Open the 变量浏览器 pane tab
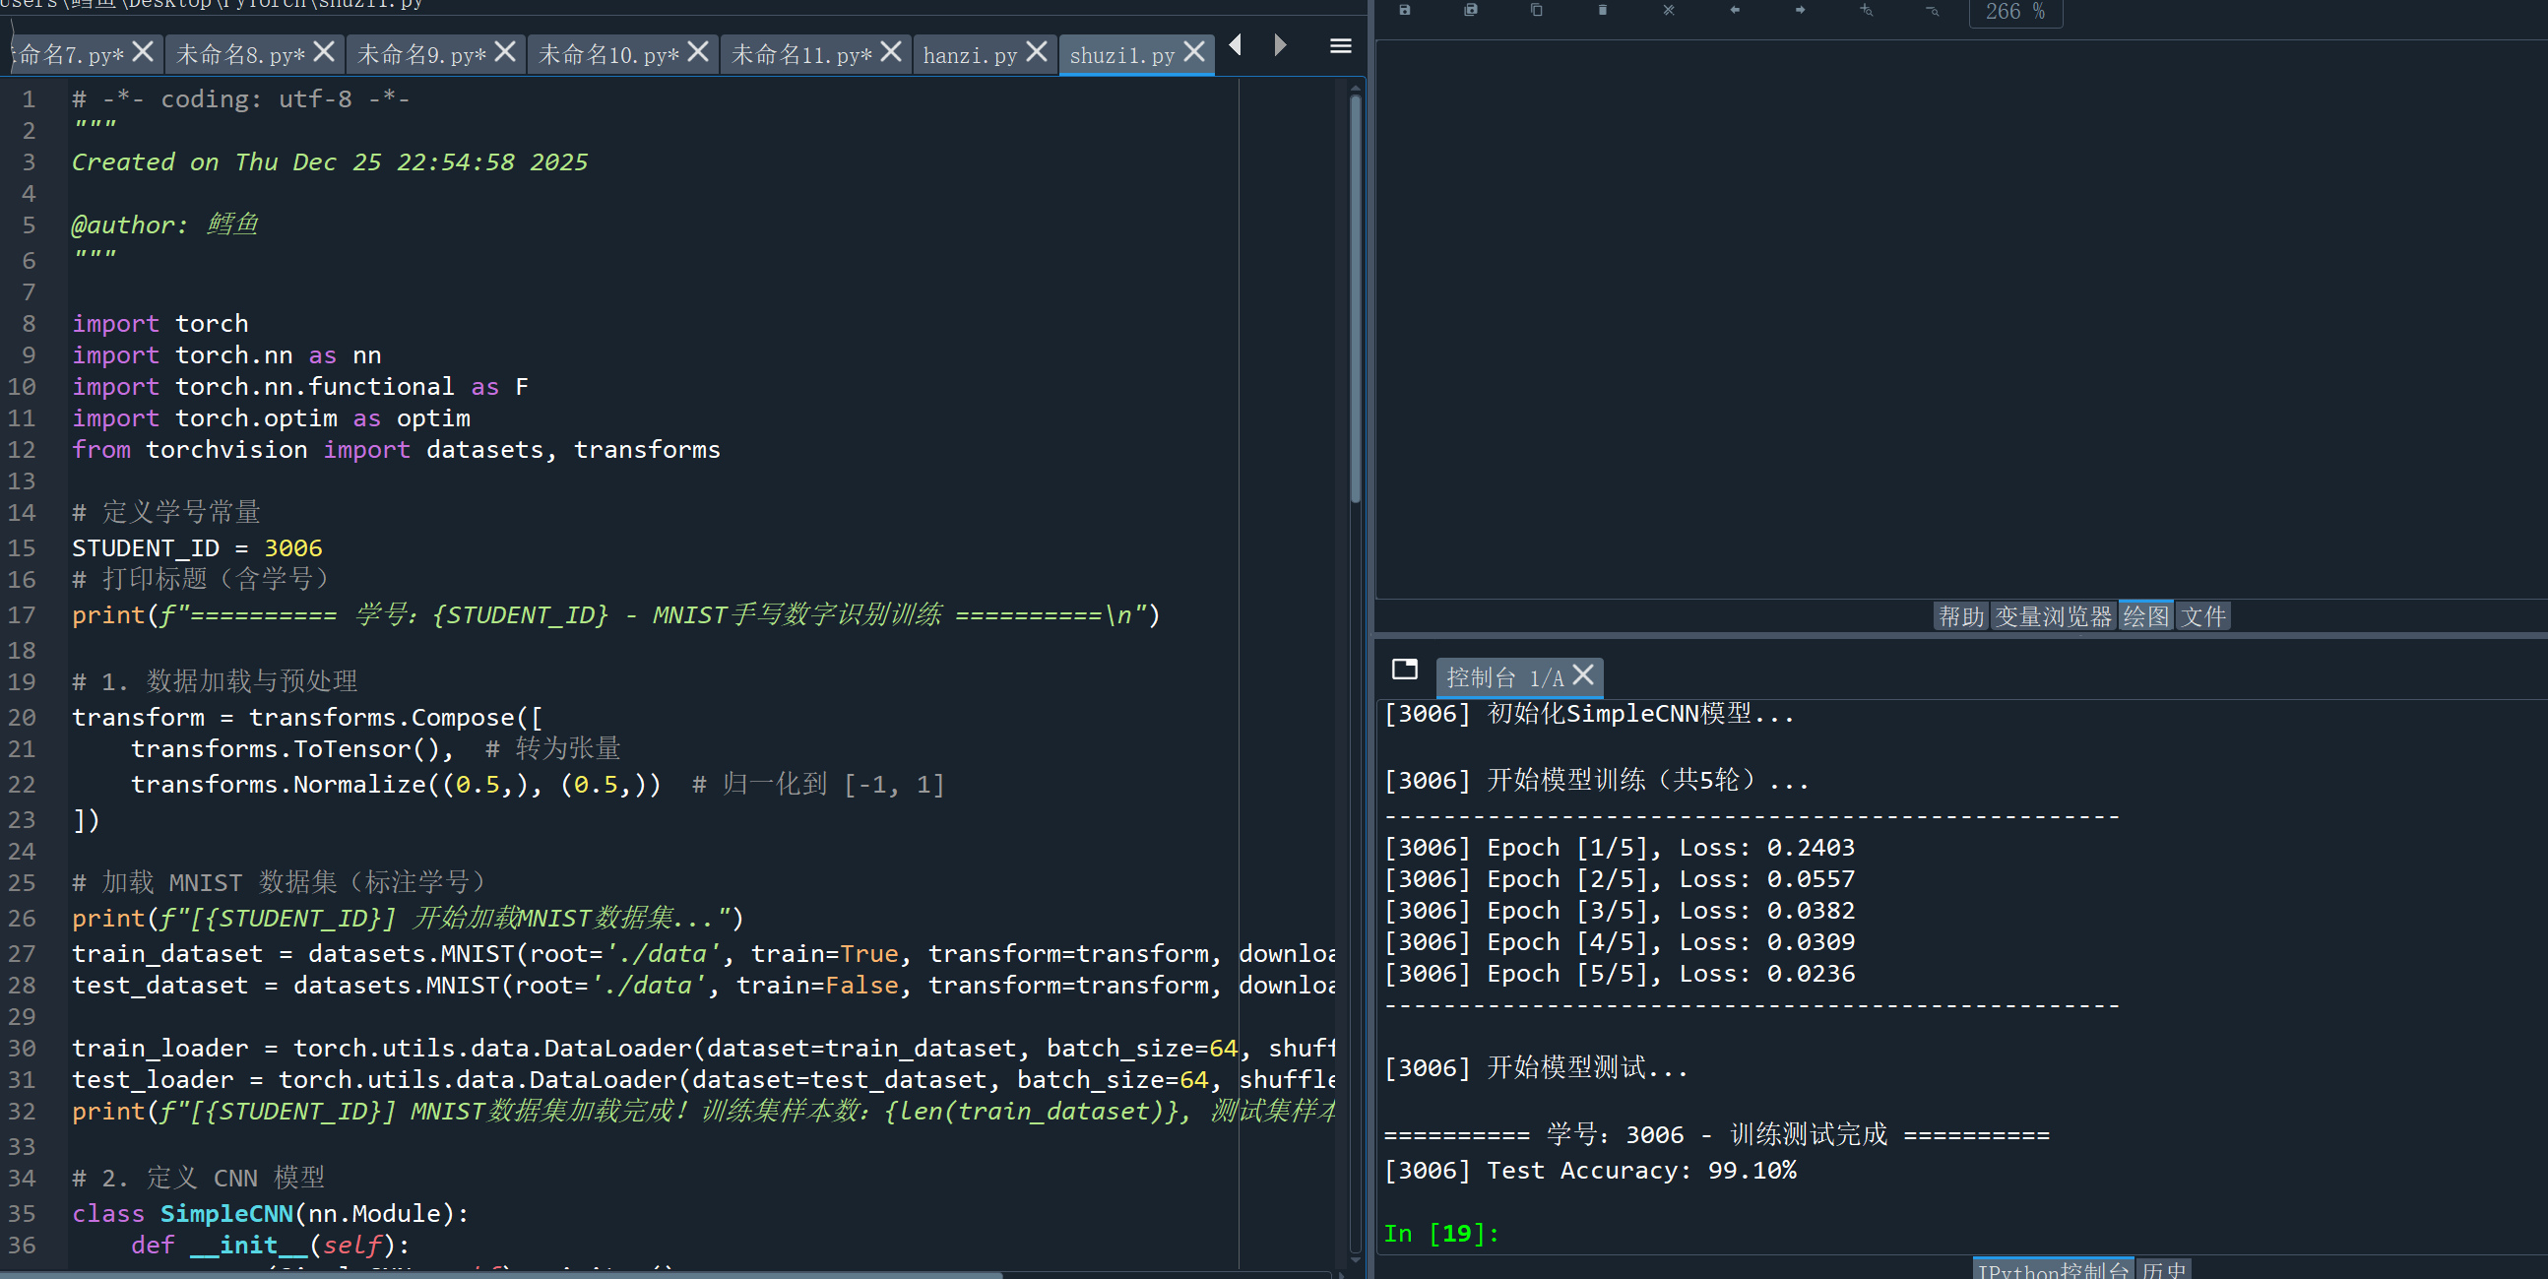This screenshot has height=1279, width=2548. pos(2053,616)
